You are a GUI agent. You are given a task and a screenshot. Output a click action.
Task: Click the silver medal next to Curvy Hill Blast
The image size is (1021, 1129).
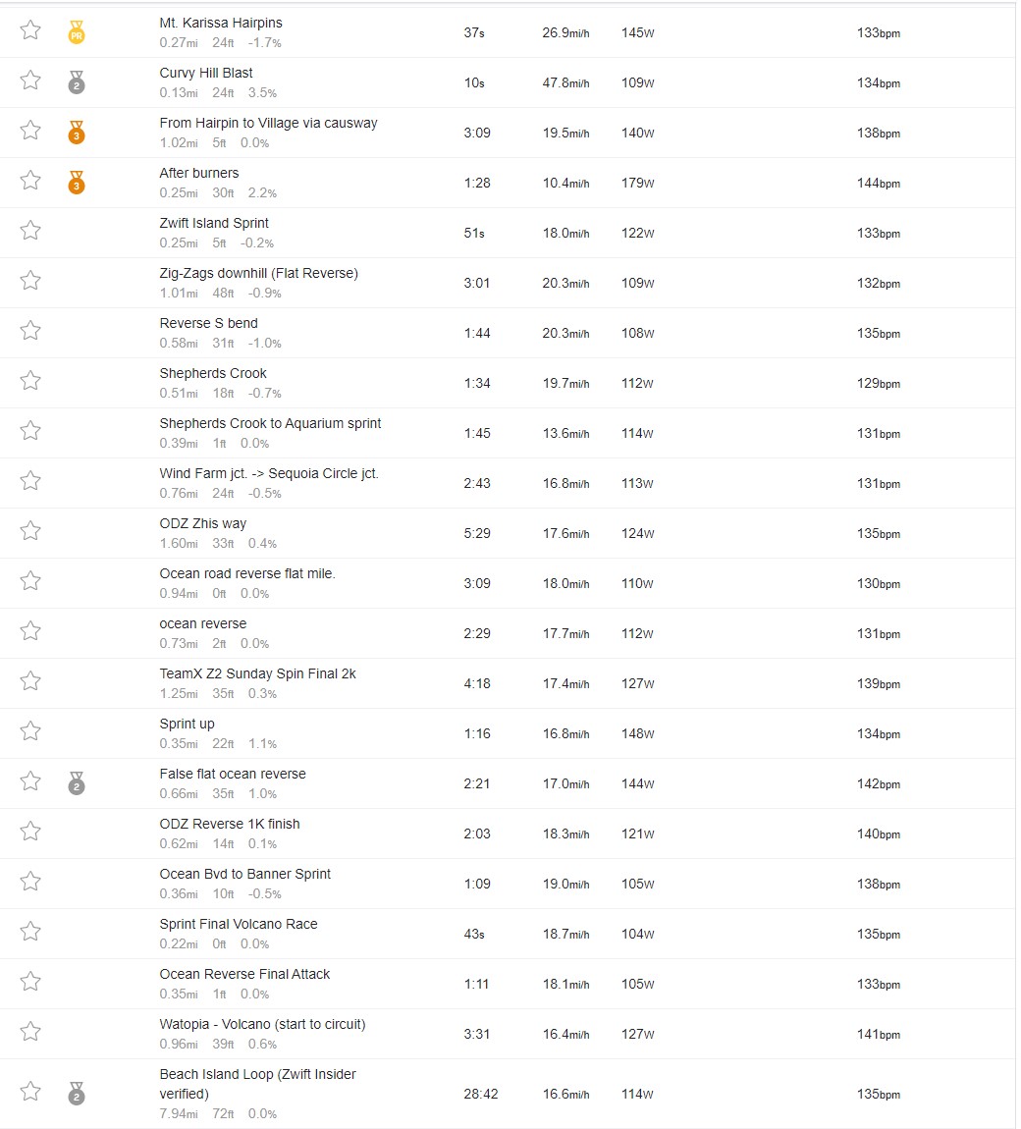77,82
